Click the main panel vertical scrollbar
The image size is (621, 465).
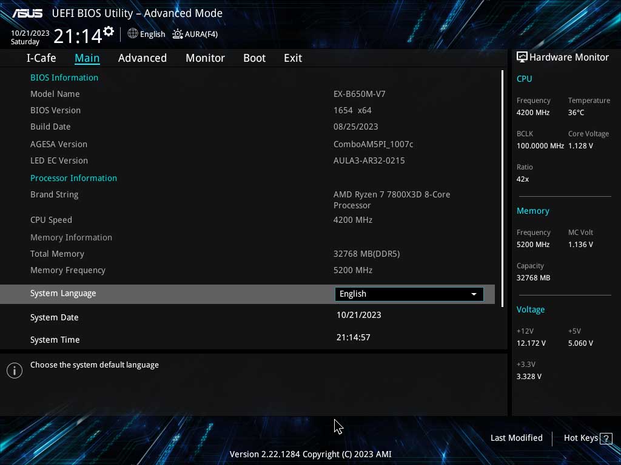tap(502, 189)
